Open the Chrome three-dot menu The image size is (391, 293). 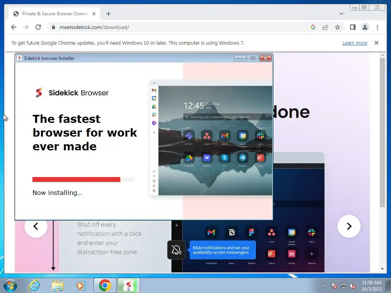pyautogui.click(x=377, y=27)
